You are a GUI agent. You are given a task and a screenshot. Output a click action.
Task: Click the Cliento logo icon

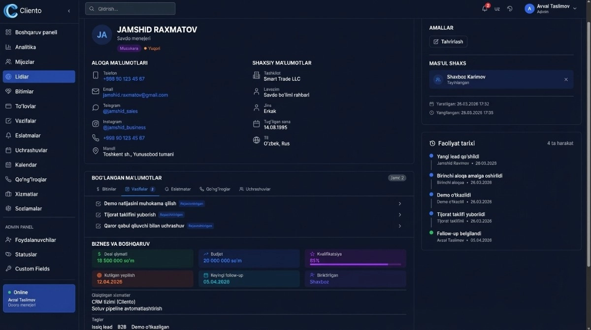tap(10, 10)
